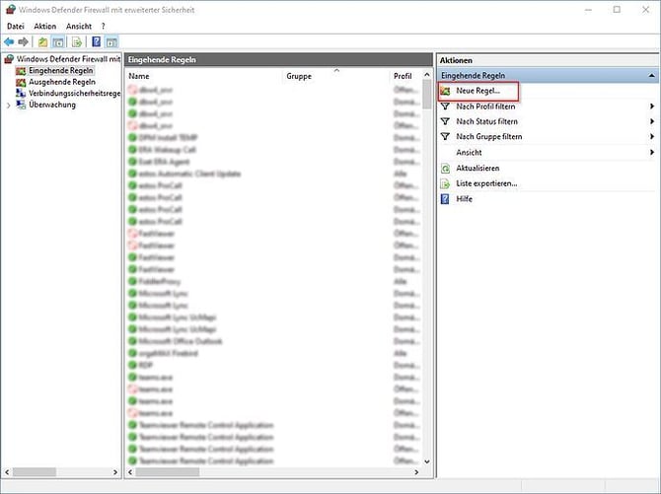Click the export list toolbar icon

[75, 42]
